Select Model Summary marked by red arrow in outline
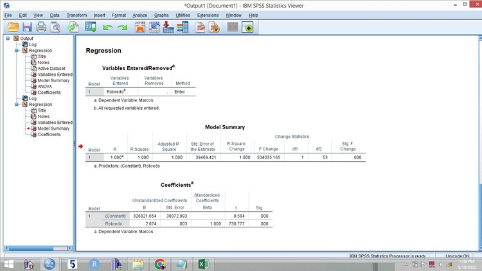This screenshot has height=271, width=482. point(53,128)
